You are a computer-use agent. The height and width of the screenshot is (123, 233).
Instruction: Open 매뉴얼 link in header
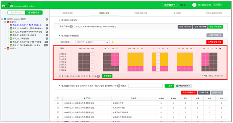(183, 5)
